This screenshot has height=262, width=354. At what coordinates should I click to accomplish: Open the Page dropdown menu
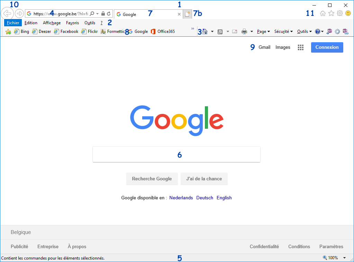pos(263,31)
